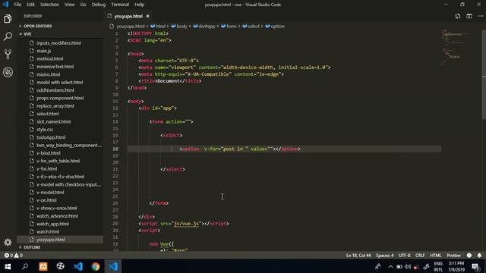Image resolution: width=486 pixels, height=273 pixels.
Task: Open todoApp.html in explorer
Action: click(x=51, y=137)
